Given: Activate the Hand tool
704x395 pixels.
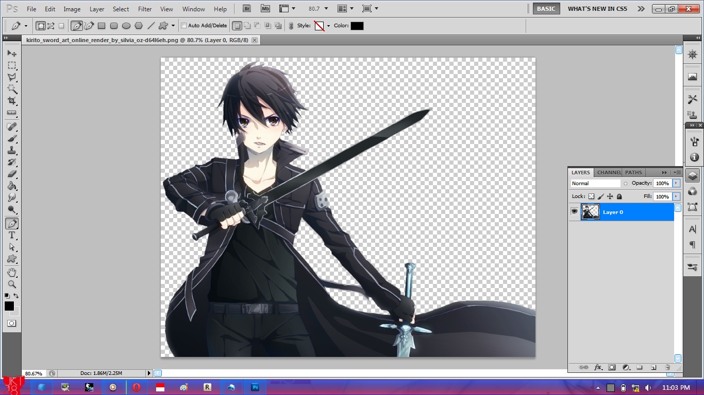Looking at the screenshot, I should (x=12, y=272).
